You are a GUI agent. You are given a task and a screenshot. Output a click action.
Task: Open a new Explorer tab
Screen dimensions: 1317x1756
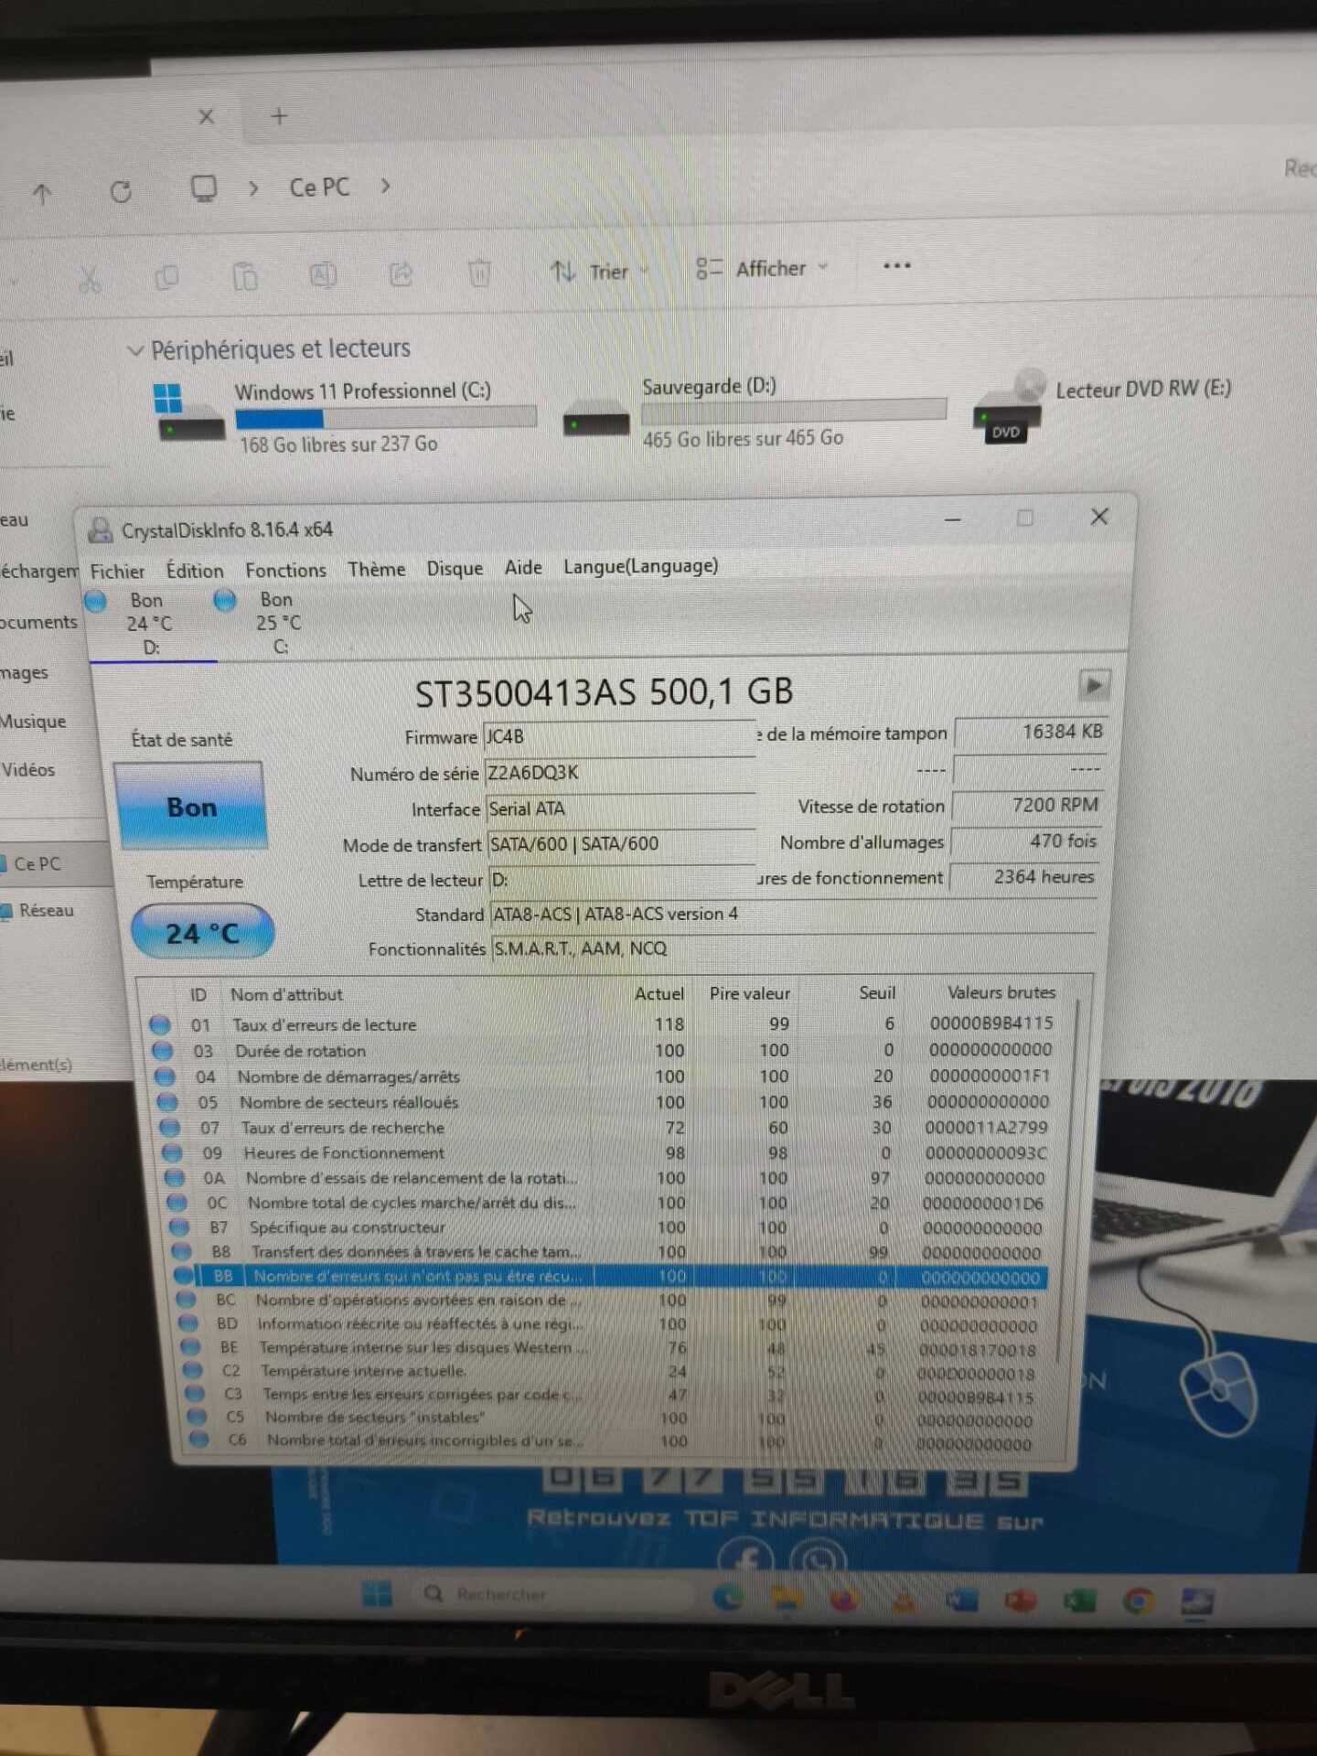(280, 116)
